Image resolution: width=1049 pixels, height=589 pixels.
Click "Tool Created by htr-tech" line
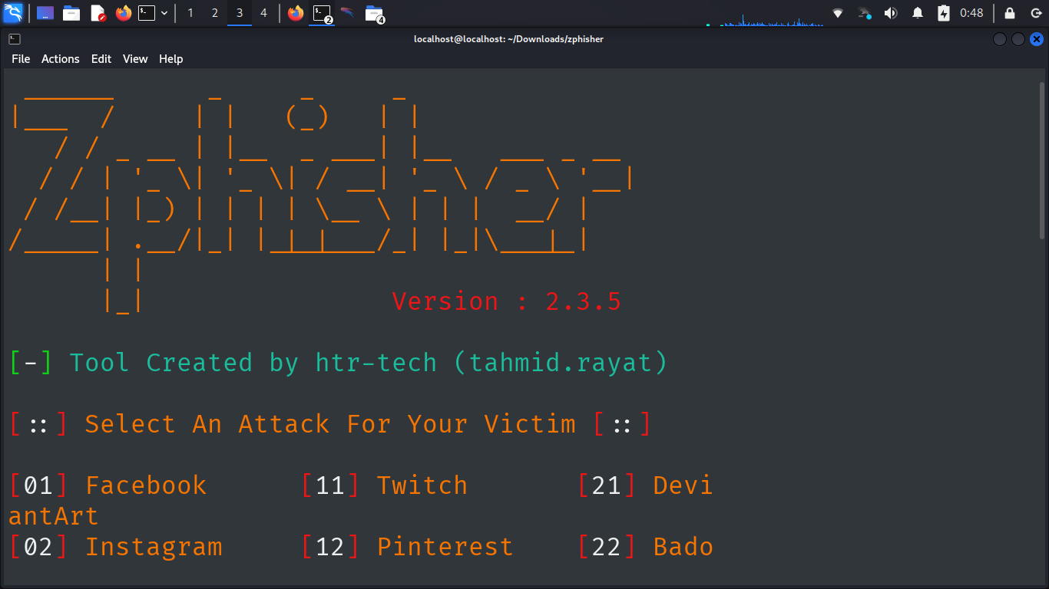(339, 363)
